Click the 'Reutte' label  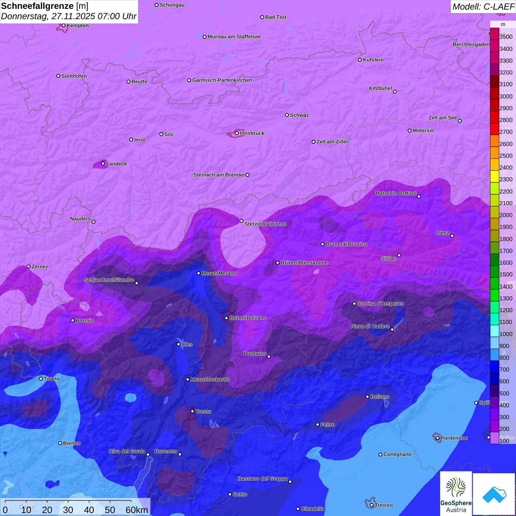click(x=139, y=81)
